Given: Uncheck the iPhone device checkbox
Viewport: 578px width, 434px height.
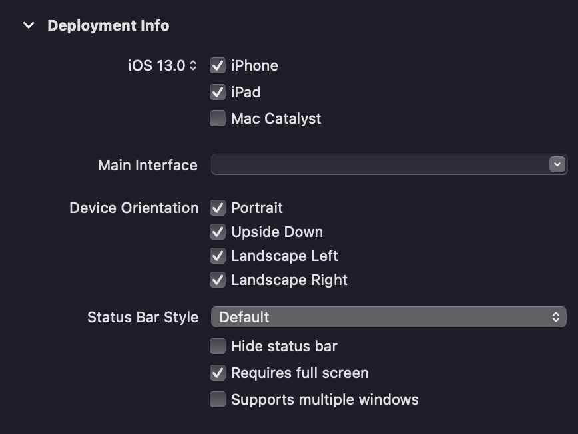Looking at the screenshot, I should (x=218, y=66).
